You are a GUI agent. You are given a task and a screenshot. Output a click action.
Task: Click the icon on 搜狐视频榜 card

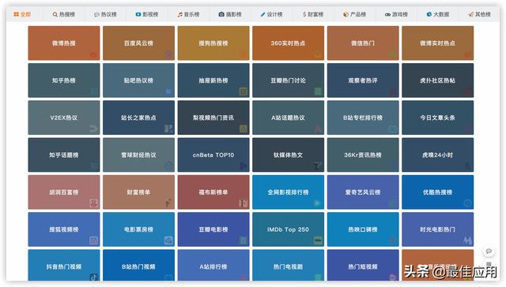(x=93, y=240)
